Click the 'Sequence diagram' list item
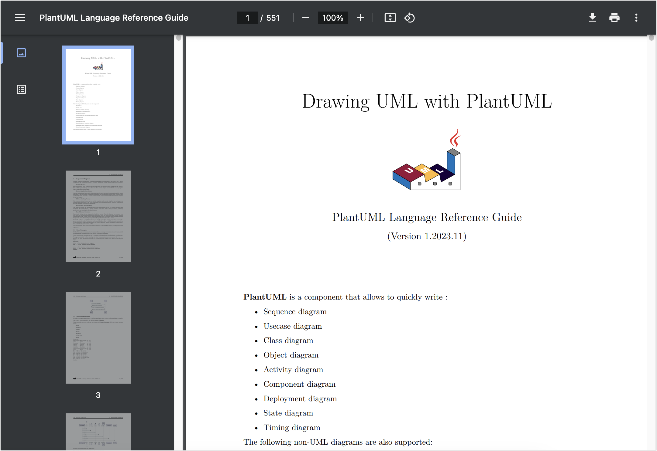The height and width of the screenshot is (451, 657). (x=295, y=312)
